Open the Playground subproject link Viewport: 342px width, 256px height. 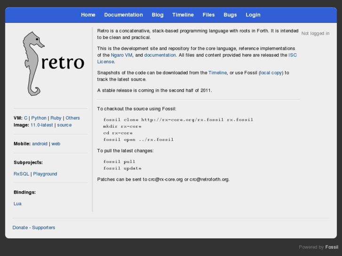pyautogui.click(x=45, y=174)
